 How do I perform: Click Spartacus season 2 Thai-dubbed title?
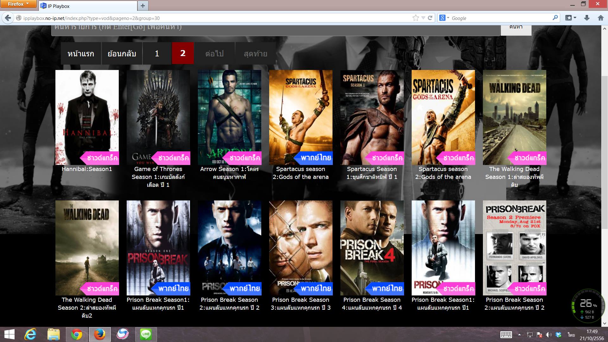(x=301, y=173)
